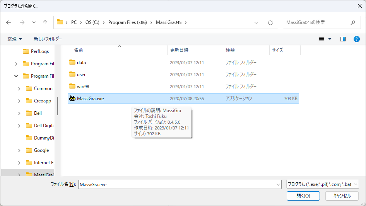The width and height of the screenshot is (366, 206).
Task: Go up one folder level
Action: point(45,22)
